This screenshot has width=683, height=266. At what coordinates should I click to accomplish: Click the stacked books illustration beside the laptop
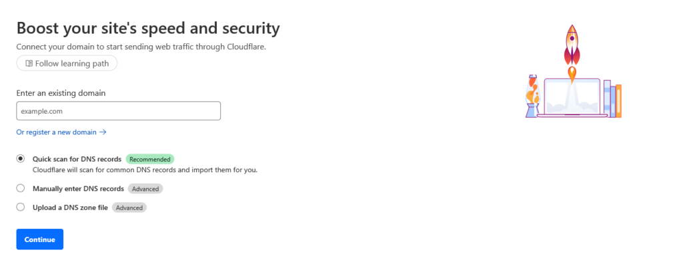click(612, 100)
